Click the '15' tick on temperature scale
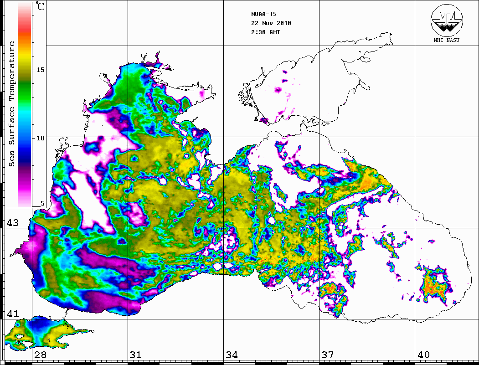The height and width of the screenshot is (365, 479). pyautogui.click(x=40, y=70)
